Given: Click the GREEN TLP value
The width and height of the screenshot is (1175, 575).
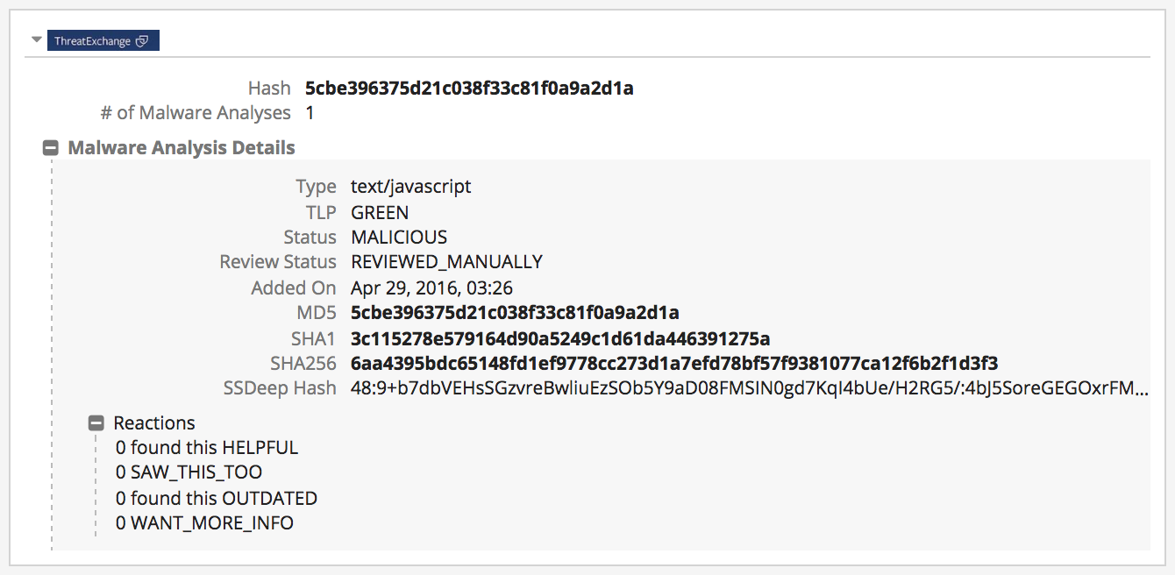Looking at the screenshot, I should 380,213.
